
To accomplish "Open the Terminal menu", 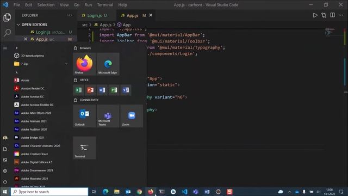I will coord(105,5).
